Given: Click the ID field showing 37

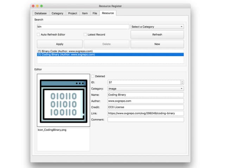Looking at the screenshot, I should [x=144, y=82].
